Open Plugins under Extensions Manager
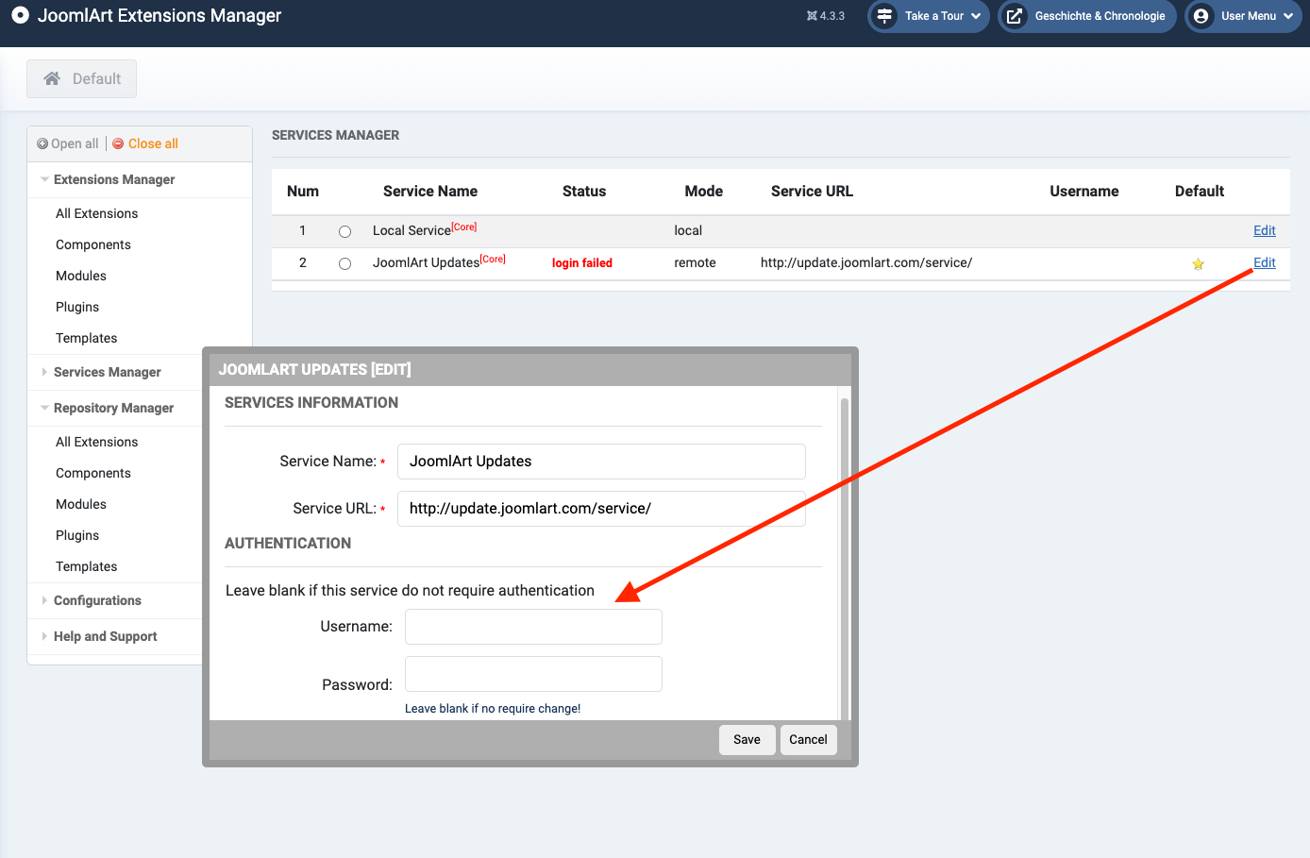Screen dimensions: 1310x858 pyautogui.click(x=77, y=307)
